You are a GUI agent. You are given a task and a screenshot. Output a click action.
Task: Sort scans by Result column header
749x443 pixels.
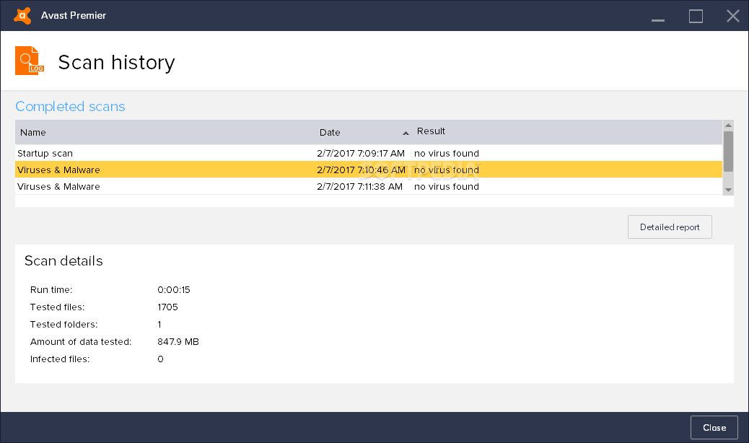(x=431, y=131)
